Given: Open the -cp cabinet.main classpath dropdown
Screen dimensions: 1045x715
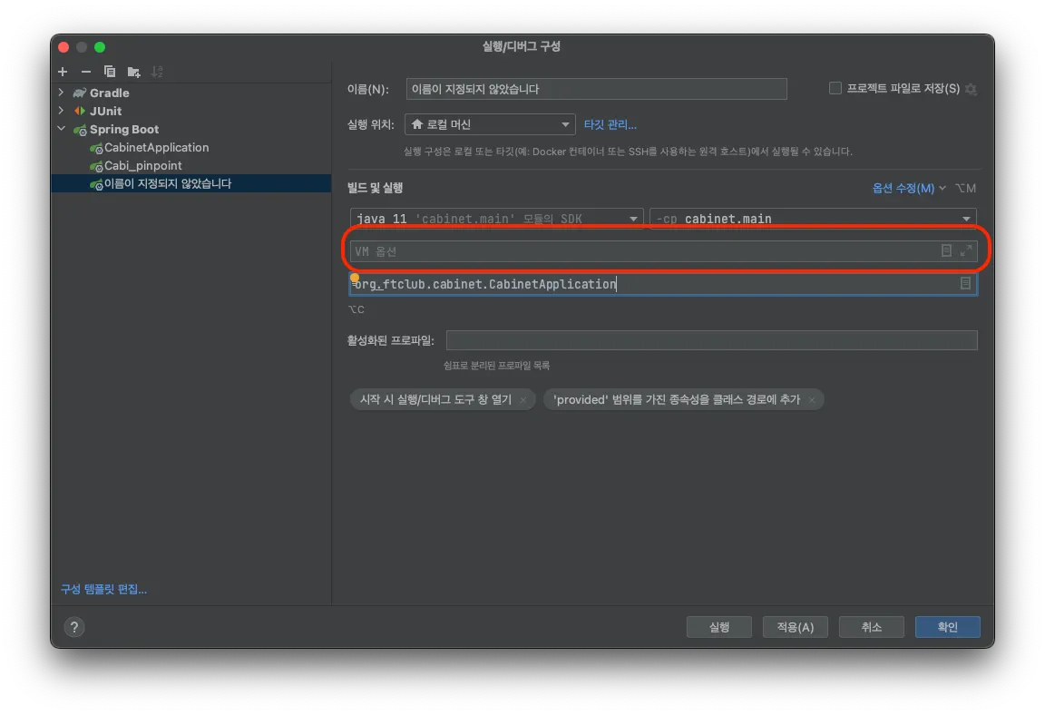Looking at the screenshot, I should click(813, 219).
